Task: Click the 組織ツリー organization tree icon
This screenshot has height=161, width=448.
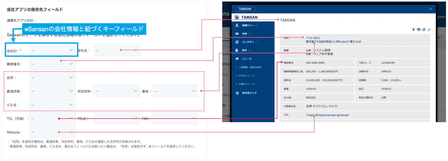Action: pos(237,25)
